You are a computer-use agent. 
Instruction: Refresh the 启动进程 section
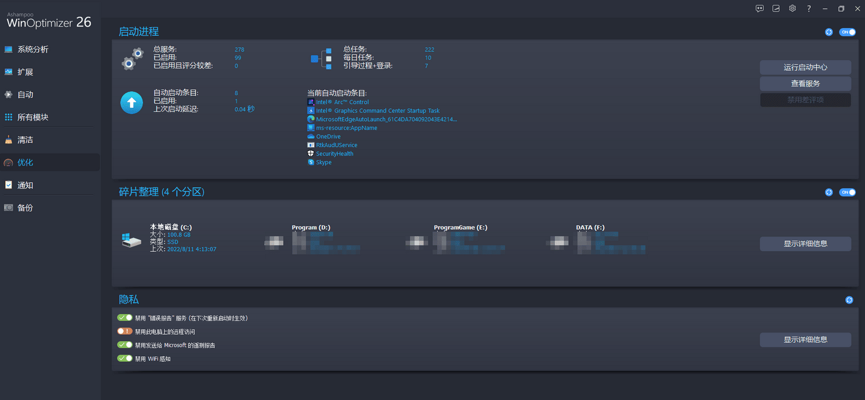point(829,32)
